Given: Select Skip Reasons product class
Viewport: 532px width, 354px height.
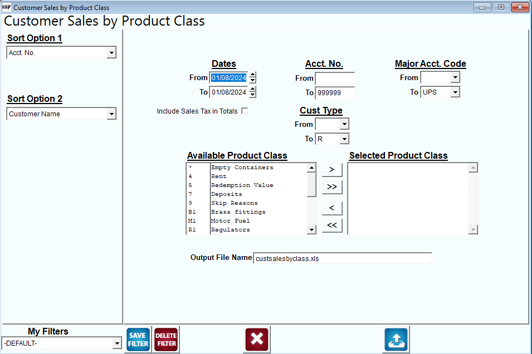Looking at the screenshot, I should click(x=247, y=203).
